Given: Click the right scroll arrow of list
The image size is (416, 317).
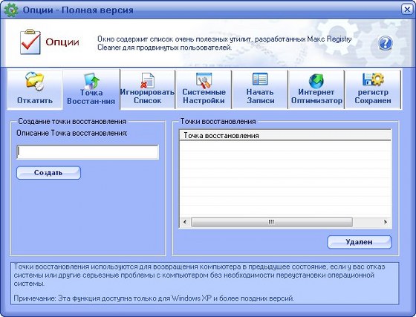Looking at the screenshot, I should (386, 222).
